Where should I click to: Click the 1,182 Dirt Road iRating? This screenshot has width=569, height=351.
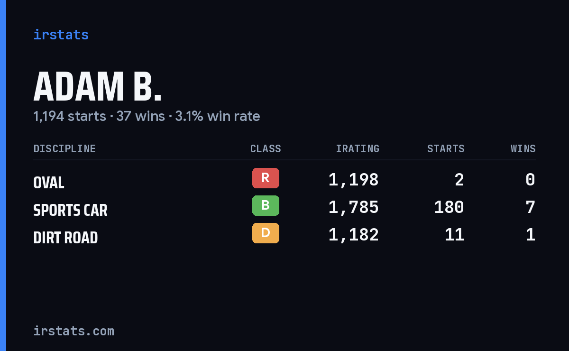click(x=354, y=235)
